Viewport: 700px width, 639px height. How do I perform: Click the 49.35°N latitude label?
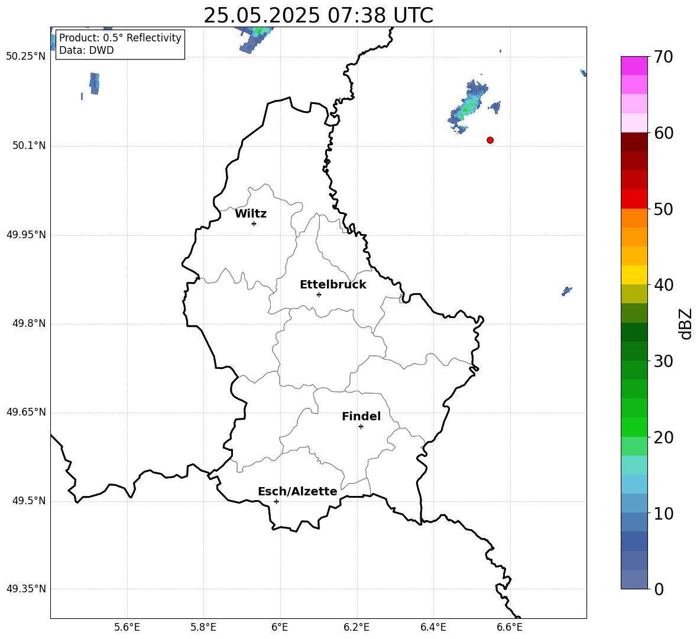(26, 589)
